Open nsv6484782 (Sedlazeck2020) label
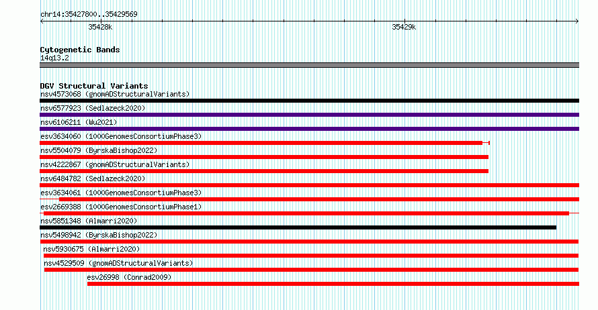The height and width of the screenshot is (310, 598). [93, 178]
